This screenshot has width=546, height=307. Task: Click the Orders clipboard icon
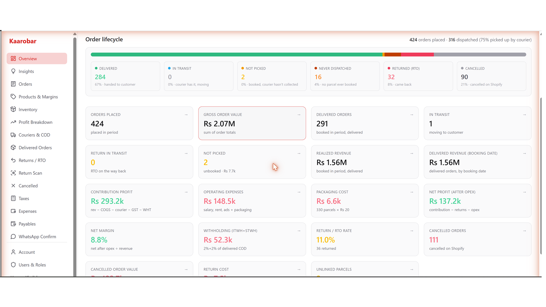[13, 84]
